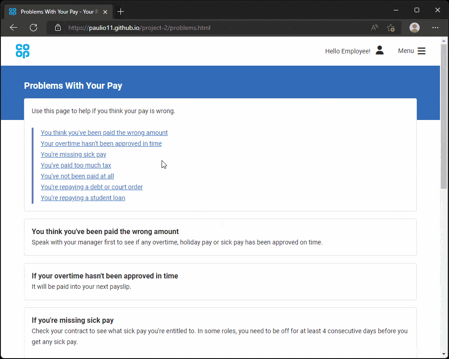Go to 'You're missing sick pay' link
This screenshot has height=359, width=449.
pyautogui.click(x=73, y=154)
